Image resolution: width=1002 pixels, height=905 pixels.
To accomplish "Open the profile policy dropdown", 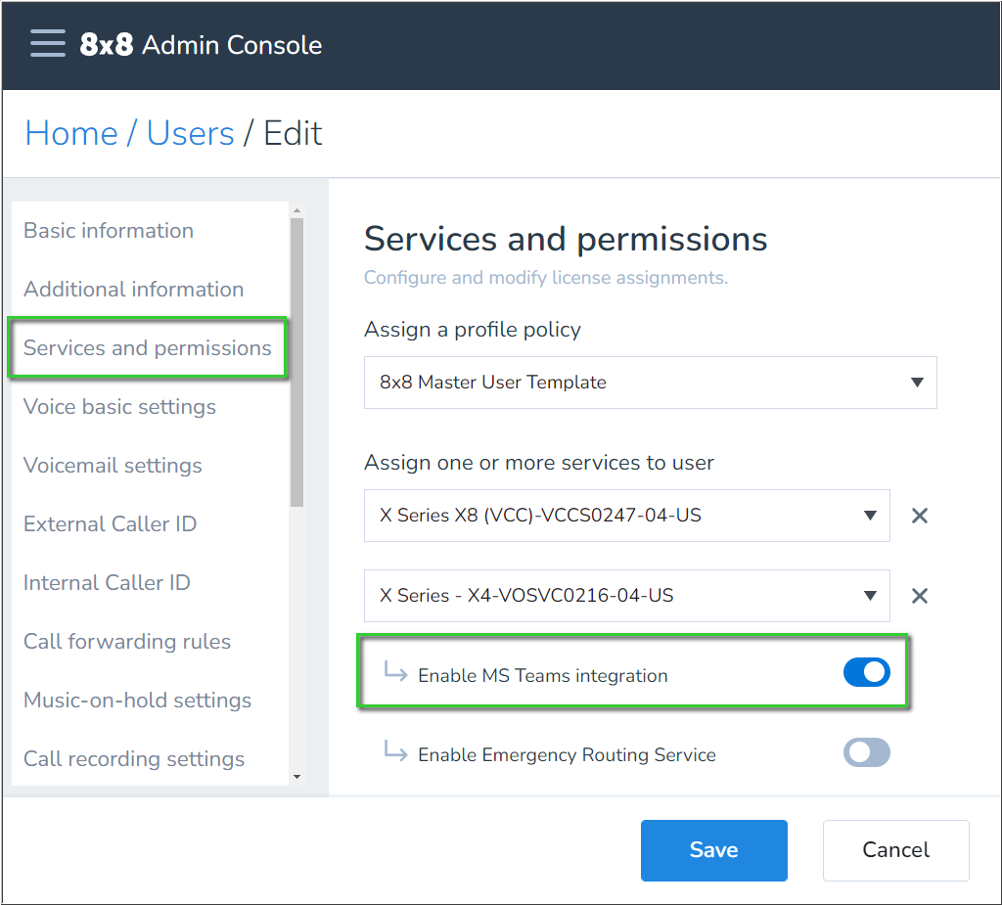I will click(x=650, y=383).
